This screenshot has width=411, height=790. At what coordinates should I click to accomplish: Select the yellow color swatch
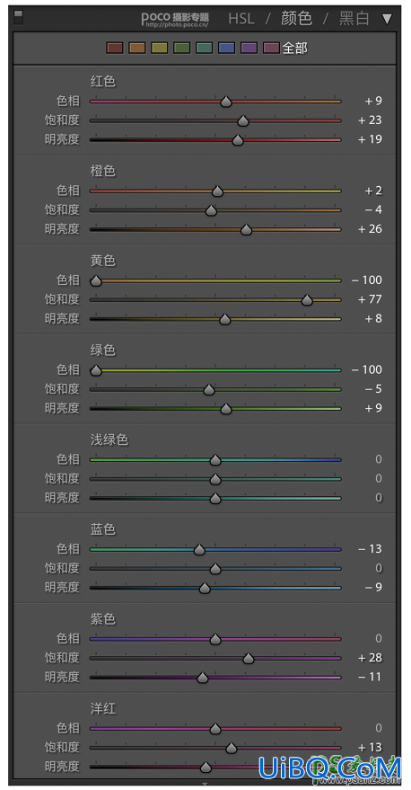(160, 48)
